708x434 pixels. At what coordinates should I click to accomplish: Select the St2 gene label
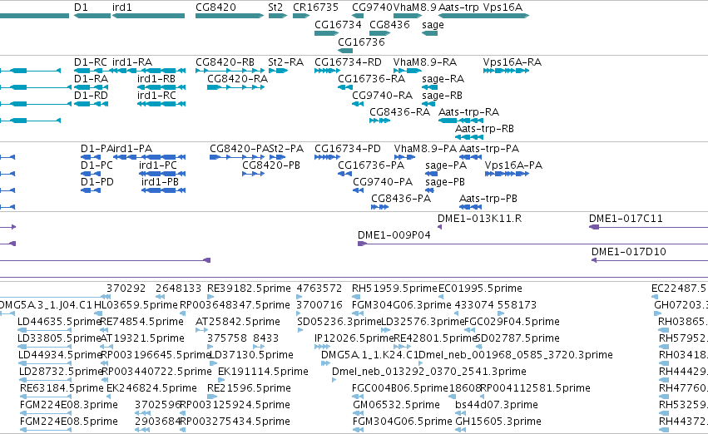point(275,7)
